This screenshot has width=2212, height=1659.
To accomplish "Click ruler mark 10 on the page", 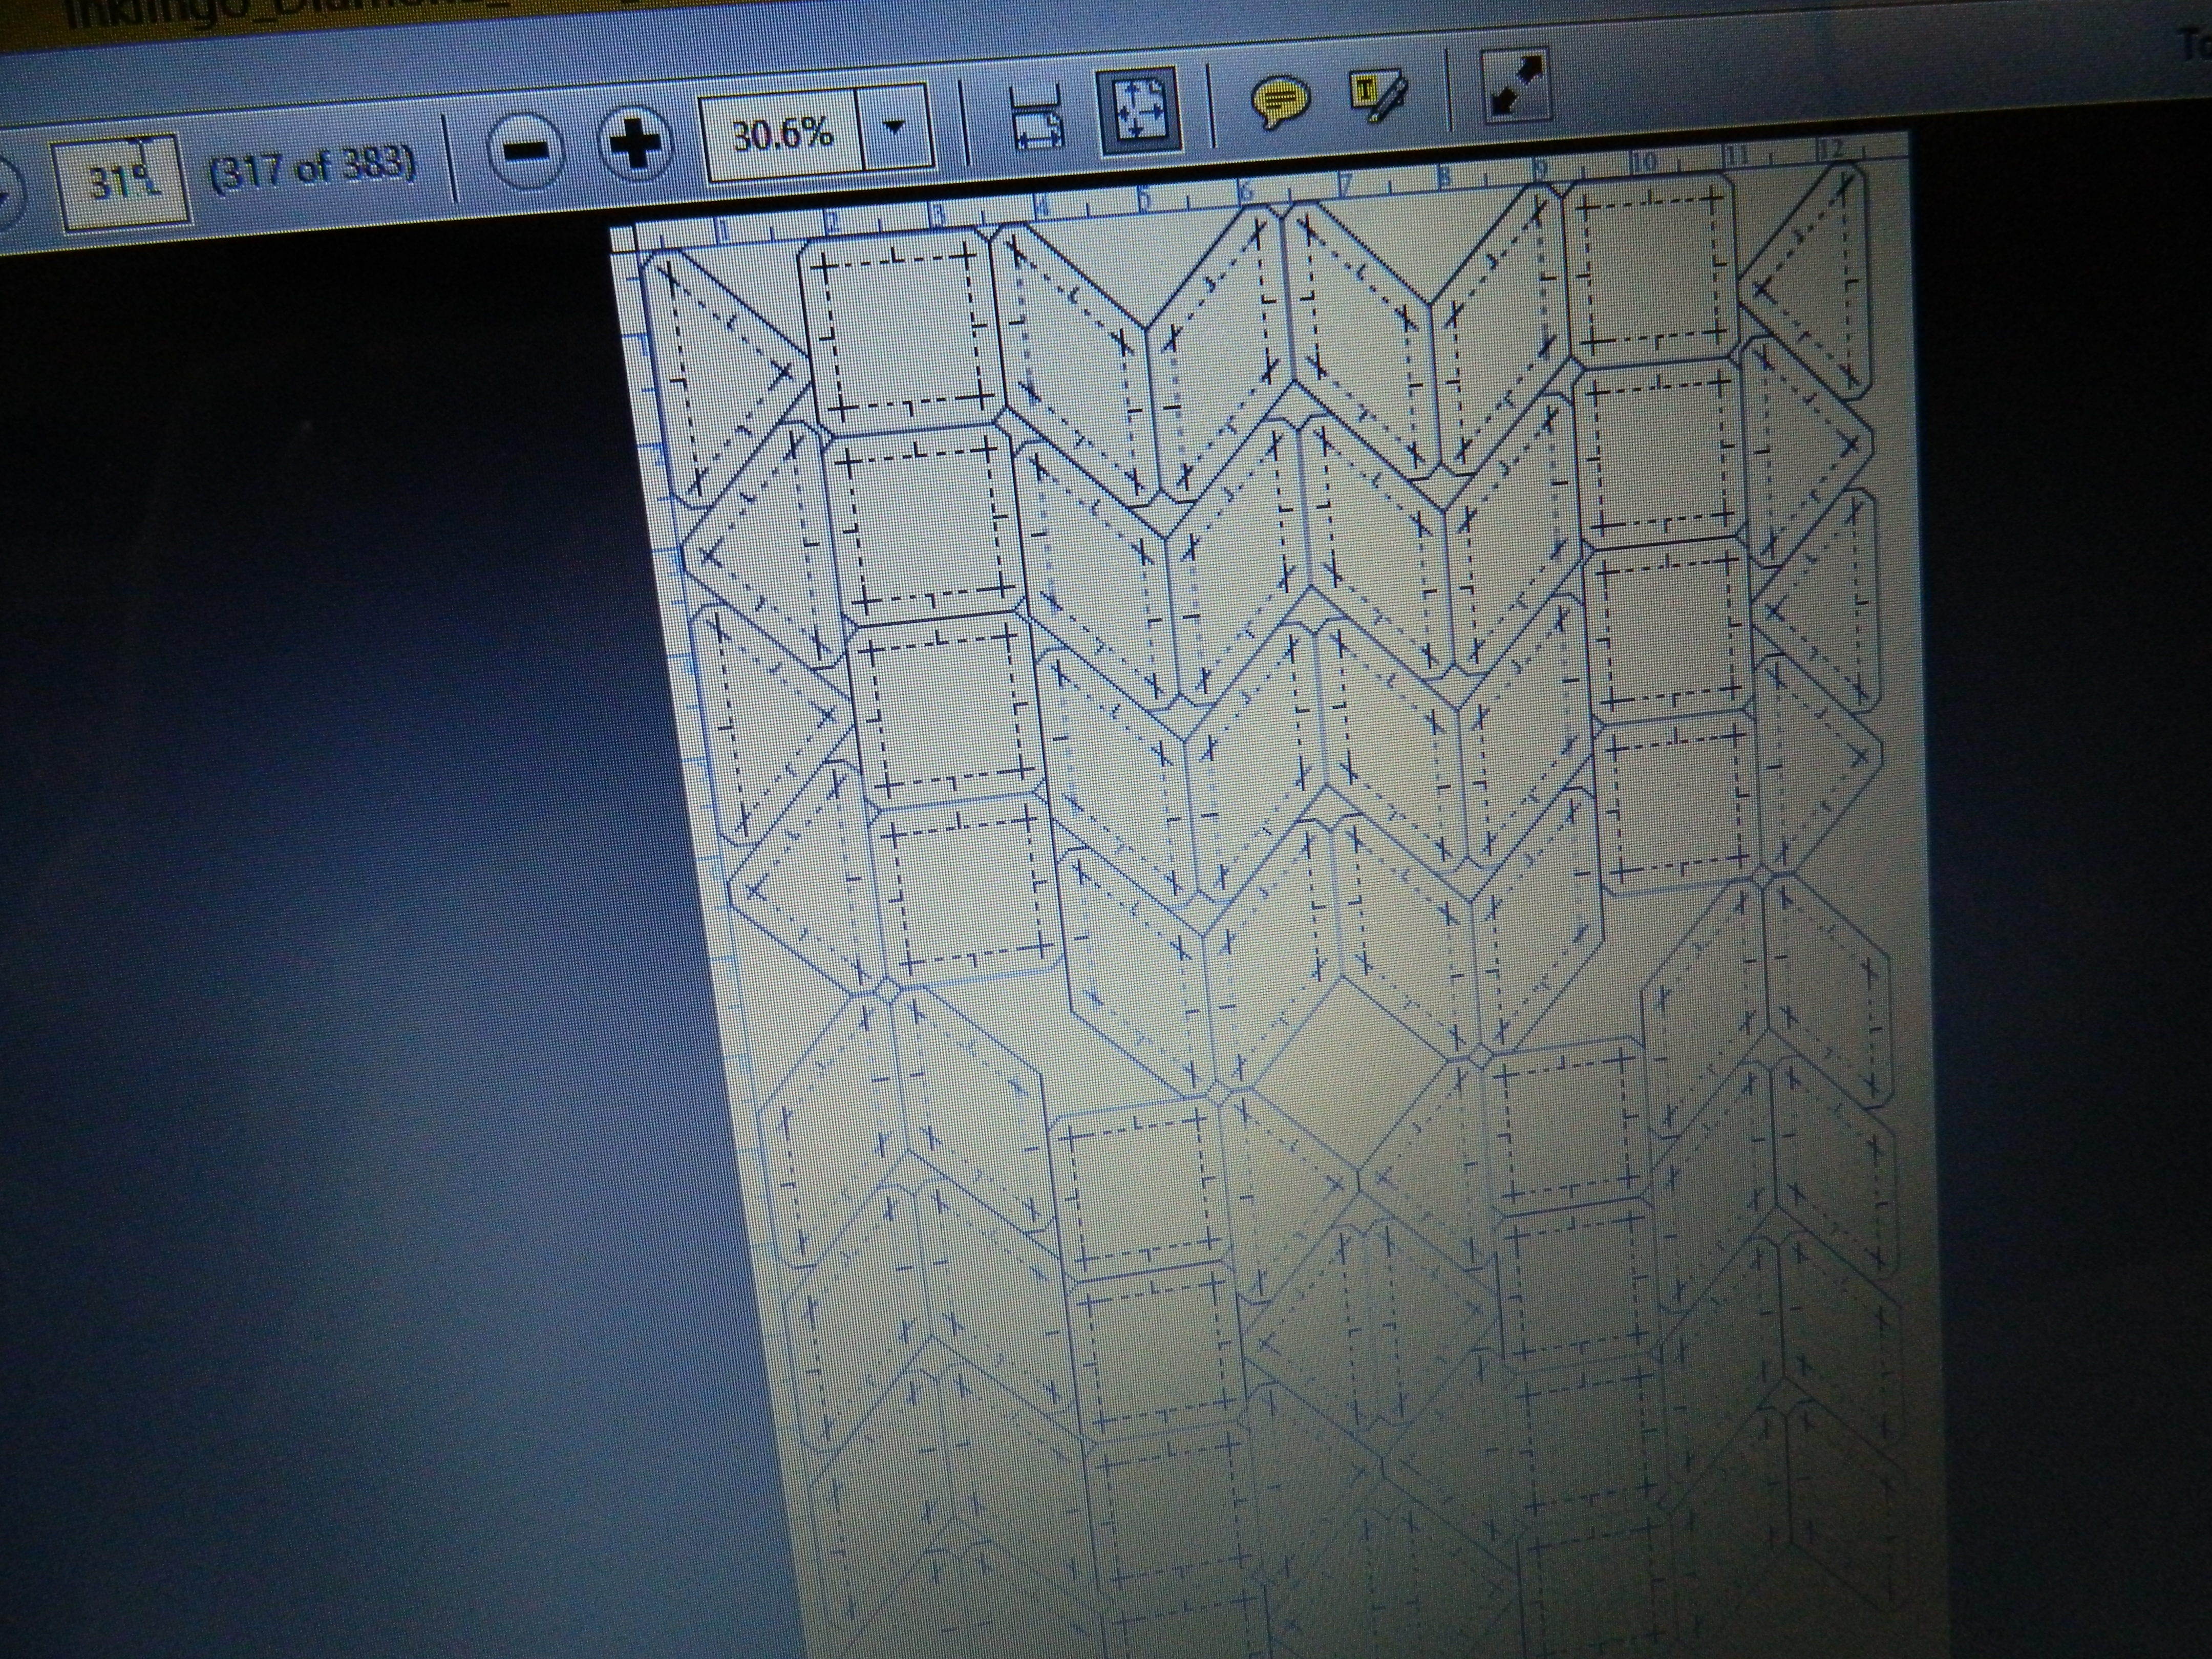I will click(1643, 163).
